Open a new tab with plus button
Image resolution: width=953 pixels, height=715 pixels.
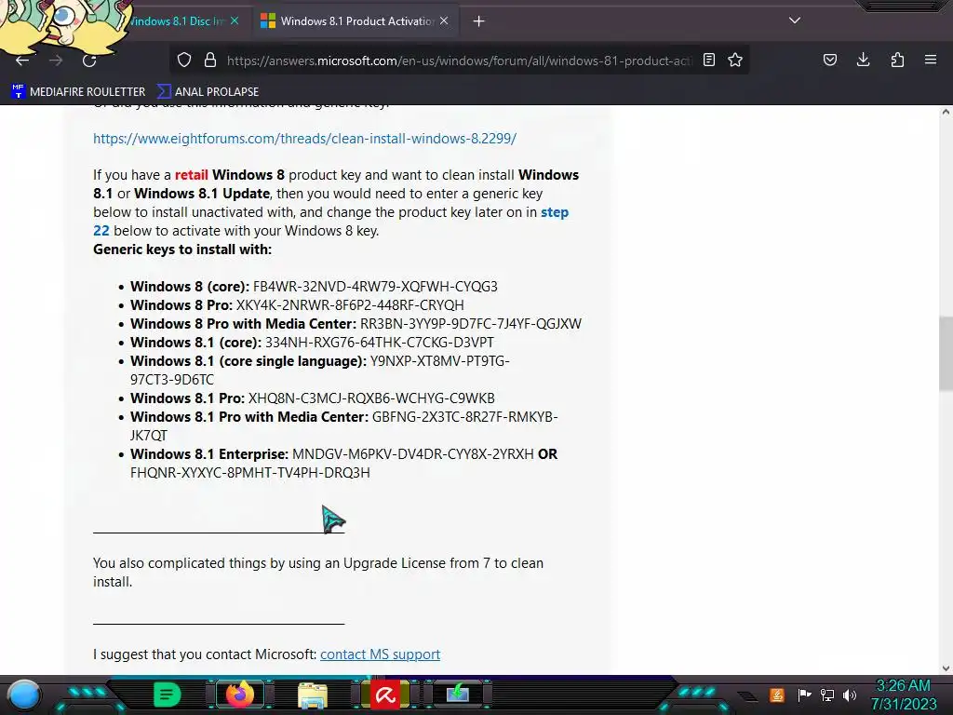(x=479, y=21)
